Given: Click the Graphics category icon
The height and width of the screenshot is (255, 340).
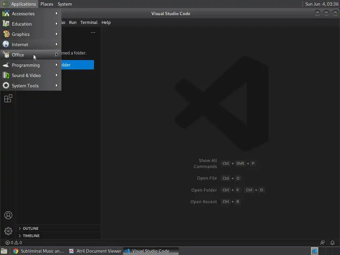Looking at the screenshot, I should click(6, 34).
